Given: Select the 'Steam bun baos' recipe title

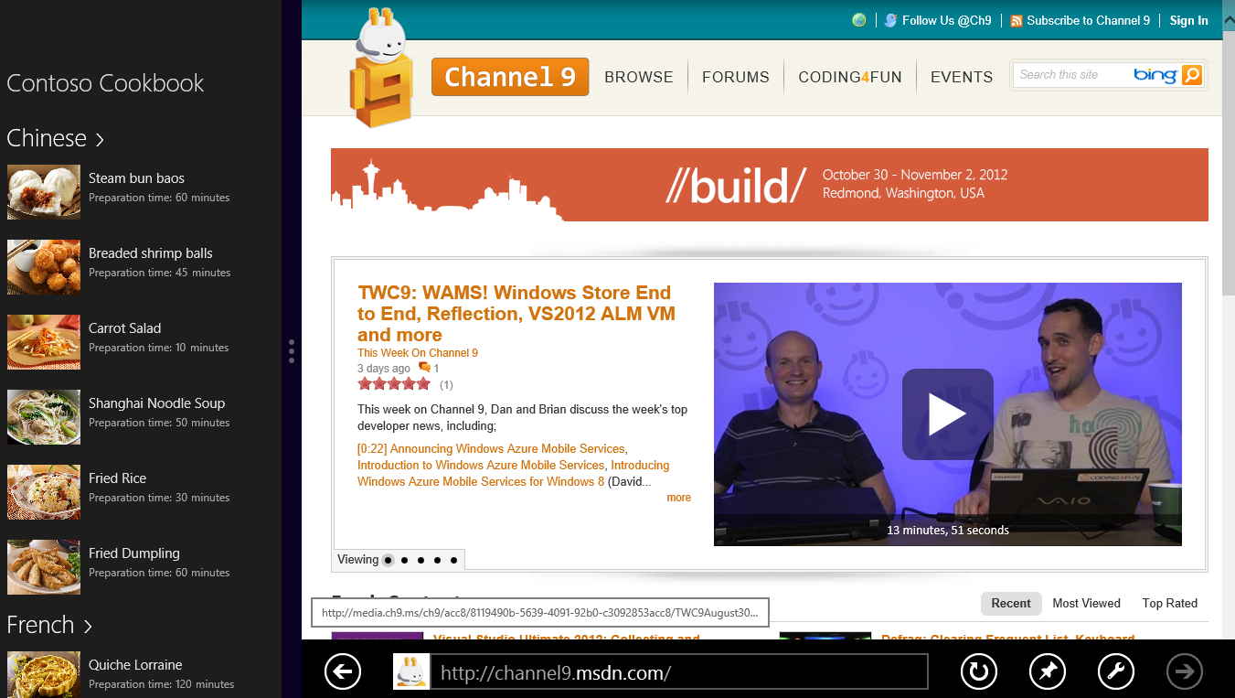Looking at the screenshot, I should point(136,178).
